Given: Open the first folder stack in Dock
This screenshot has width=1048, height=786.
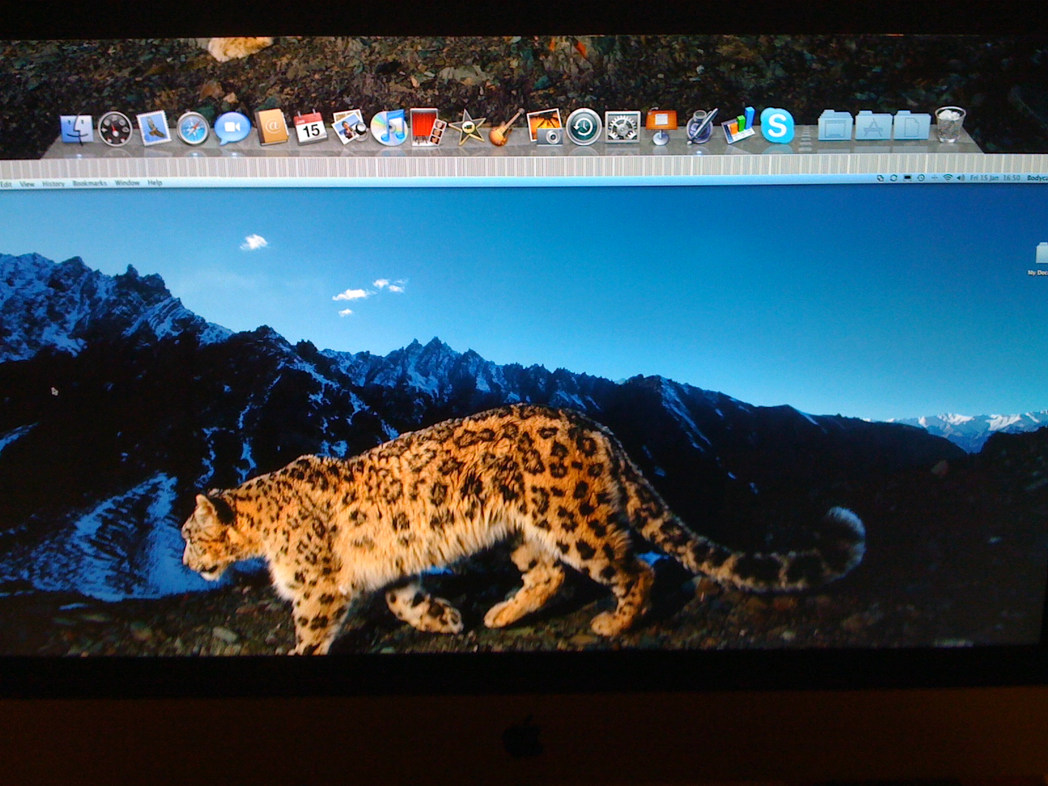Looking at the screenshot, I should tap(835, 126).
